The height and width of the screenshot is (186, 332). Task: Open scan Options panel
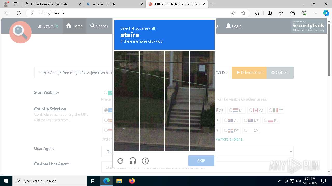tap(280, 73)
